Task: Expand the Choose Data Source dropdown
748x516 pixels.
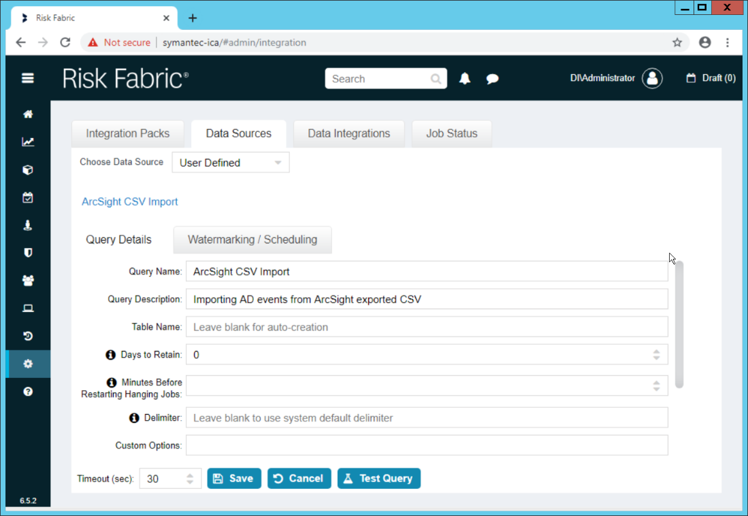Action: point(230,162)
